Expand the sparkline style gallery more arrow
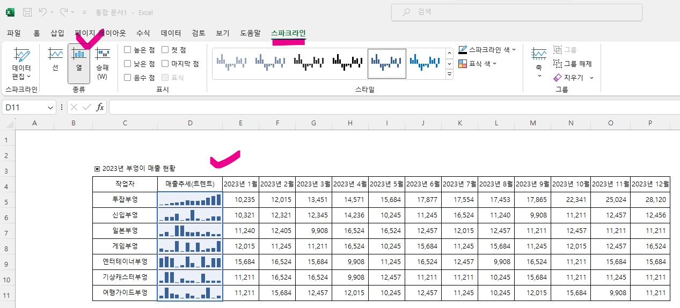Viewport: 680px width, 308px height. tap(450, 74)
